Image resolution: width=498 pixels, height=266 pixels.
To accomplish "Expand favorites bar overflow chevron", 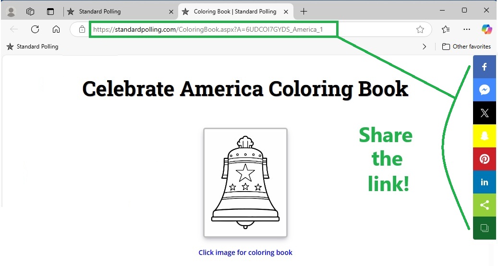I will tap(424, 47).
